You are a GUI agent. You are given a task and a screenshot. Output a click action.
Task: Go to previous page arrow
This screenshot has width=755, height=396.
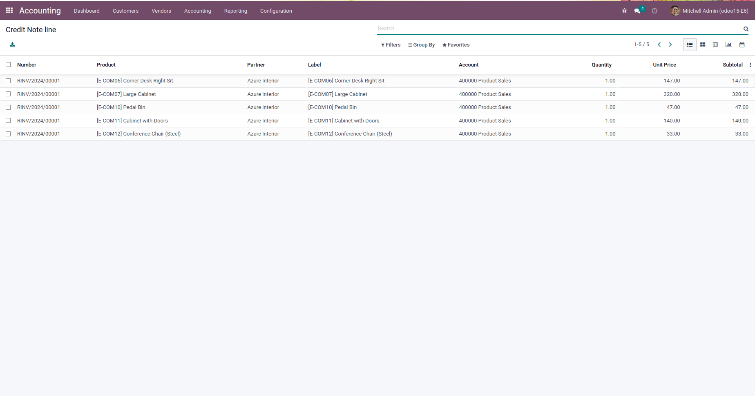coord(659,44)
